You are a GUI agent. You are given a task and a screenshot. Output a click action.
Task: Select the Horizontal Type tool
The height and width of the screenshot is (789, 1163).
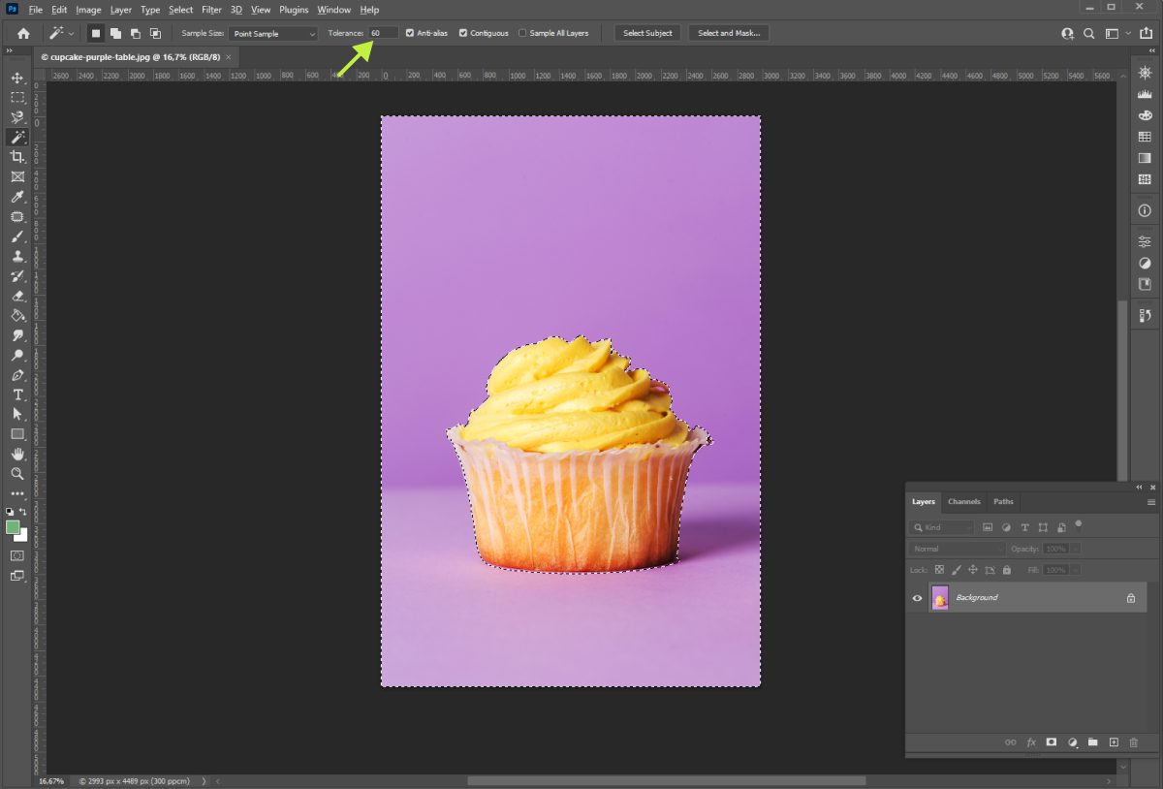pyautogui.click(x=17, y=394)
